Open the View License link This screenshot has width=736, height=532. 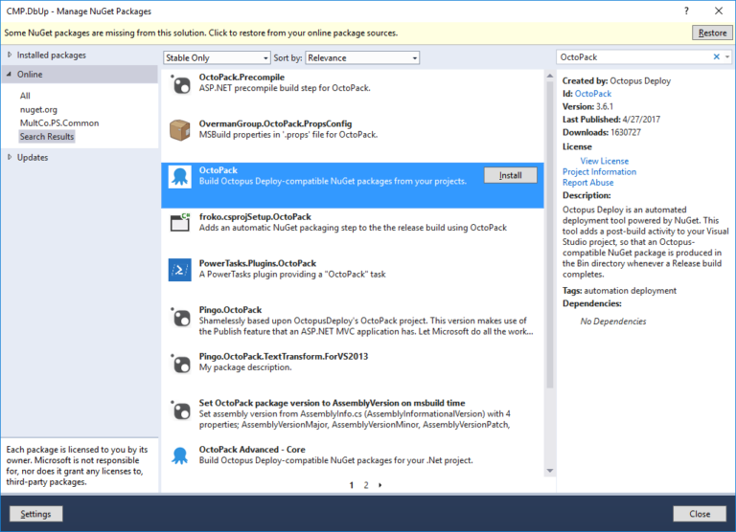pyautogui.click(x=605, y=161)
